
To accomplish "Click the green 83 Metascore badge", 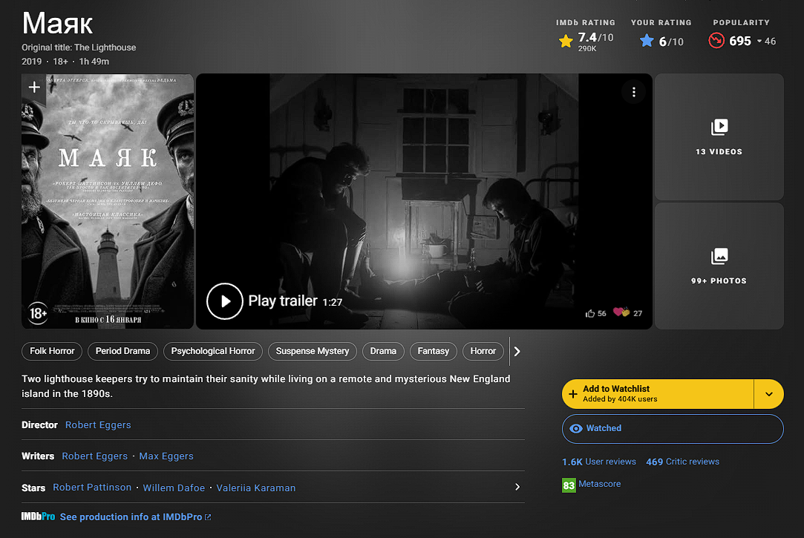I will point(569,485).
